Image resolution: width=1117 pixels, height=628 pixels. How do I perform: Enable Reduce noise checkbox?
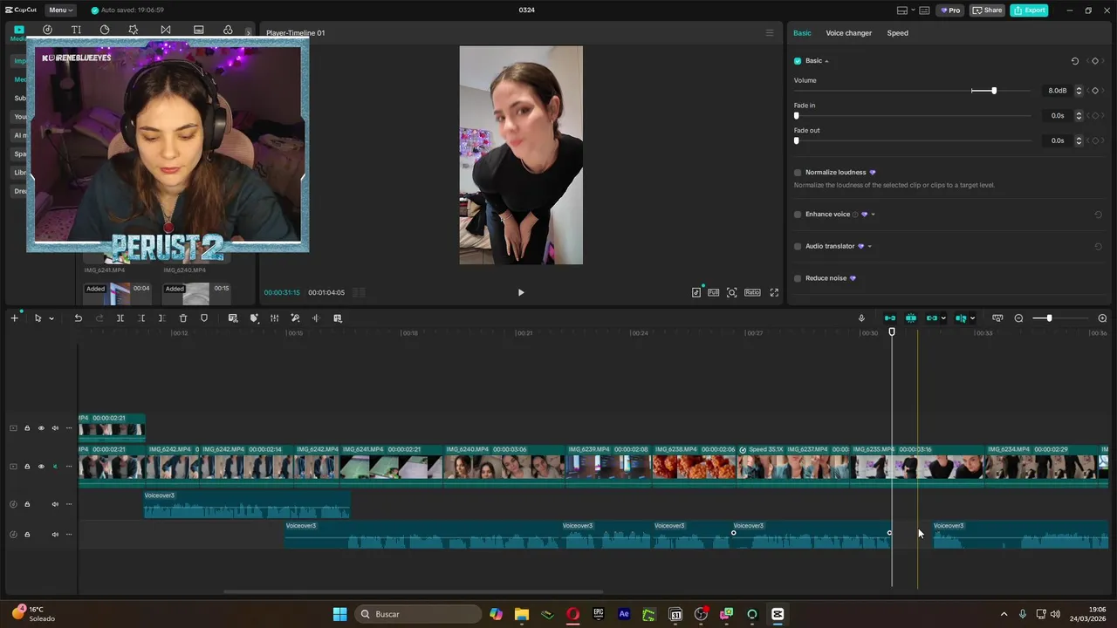[x=798, y=278]
